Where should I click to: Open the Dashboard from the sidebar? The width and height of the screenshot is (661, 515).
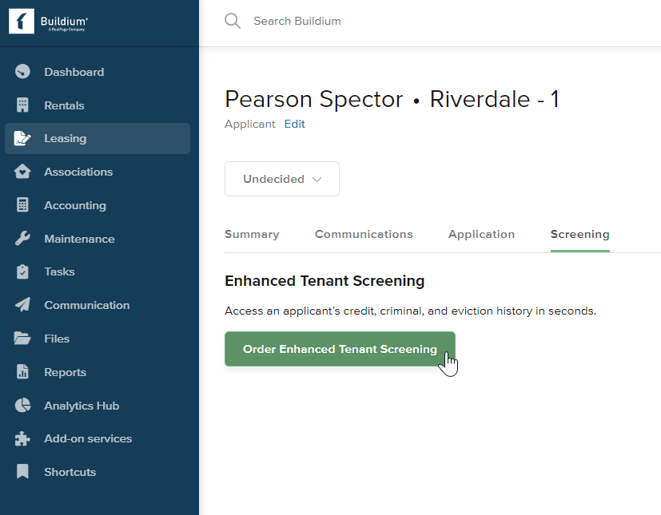point(72,71)
